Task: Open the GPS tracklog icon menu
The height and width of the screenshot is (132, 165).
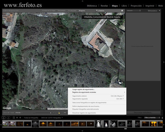Action: point(65,113)
